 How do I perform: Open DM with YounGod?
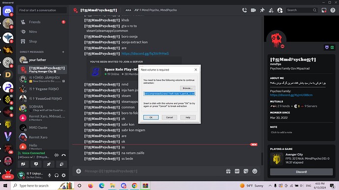42,98
